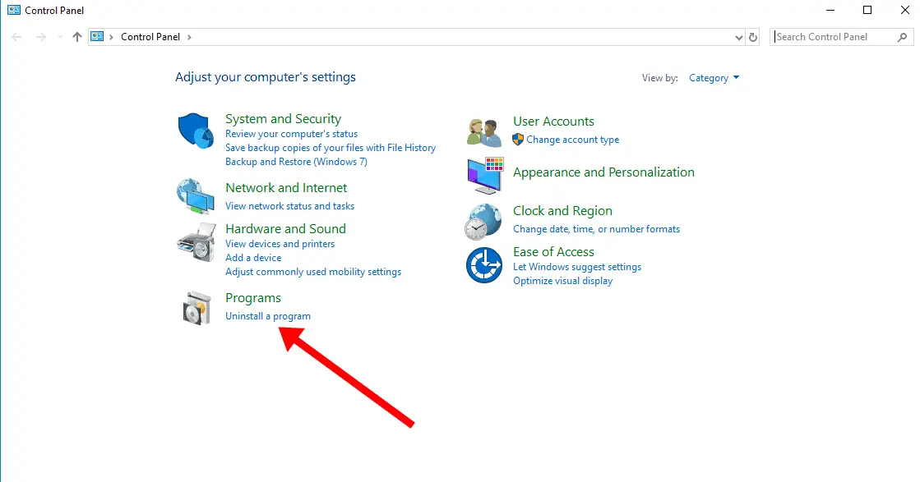Go up one level with up arrow
The width and height of the screenshot is (920, 482).
point(76,37)
